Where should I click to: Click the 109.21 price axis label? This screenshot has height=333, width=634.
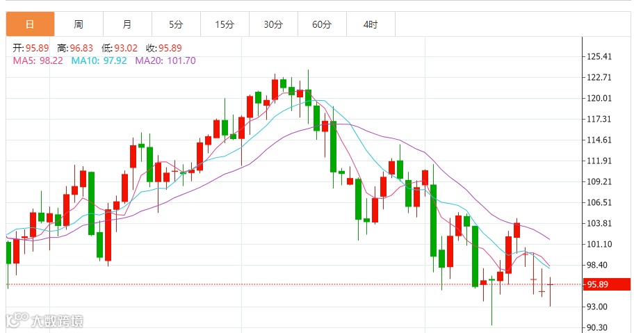point(599,182)
